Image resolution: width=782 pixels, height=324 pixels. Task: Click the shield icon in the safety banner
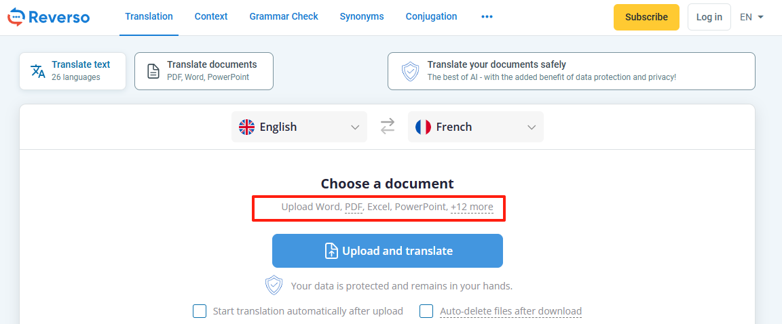411,71
